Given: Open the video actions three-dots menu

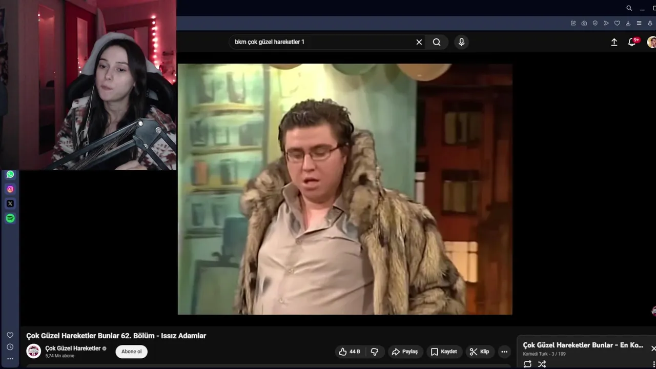Looking at the screenshot, I should pyautogui.click(x=504, y=352).
